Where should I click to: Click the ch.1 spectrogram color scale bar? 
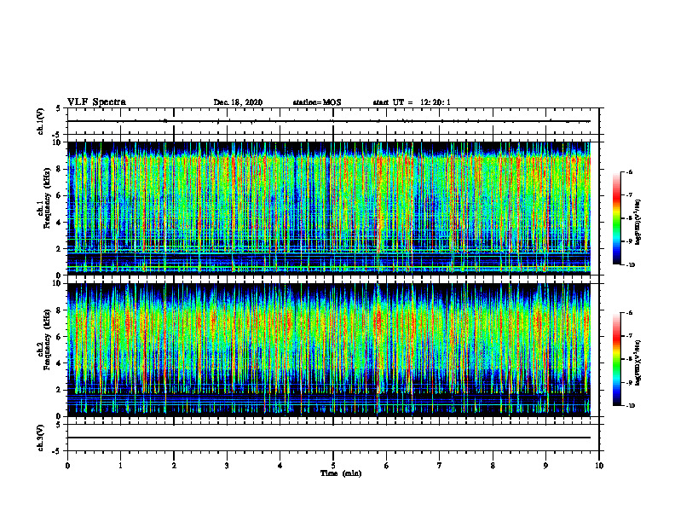pyautogui.click(x=616, y=218)
